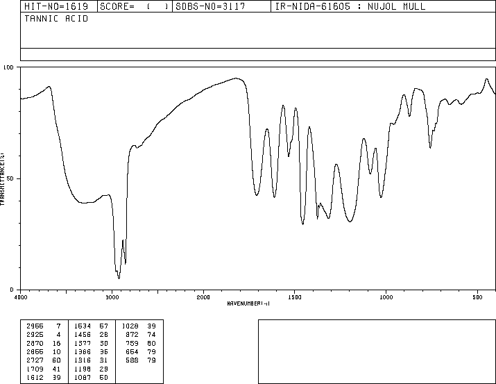Click the 50 mark on transmittance axis
This screenshot has width=496, height=384.
pos(10,178)
